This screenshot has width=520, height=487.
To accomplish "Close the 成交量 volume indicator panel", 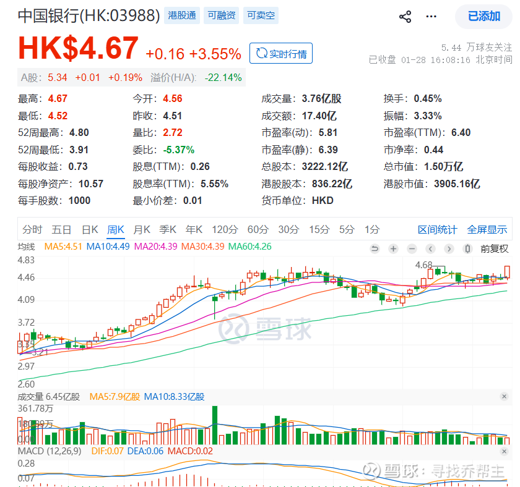I will [504, 396].
